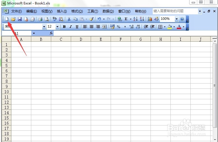Align text left

click(85, 26)
